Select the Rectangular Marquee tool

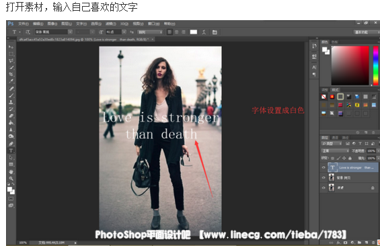[11, 54]
